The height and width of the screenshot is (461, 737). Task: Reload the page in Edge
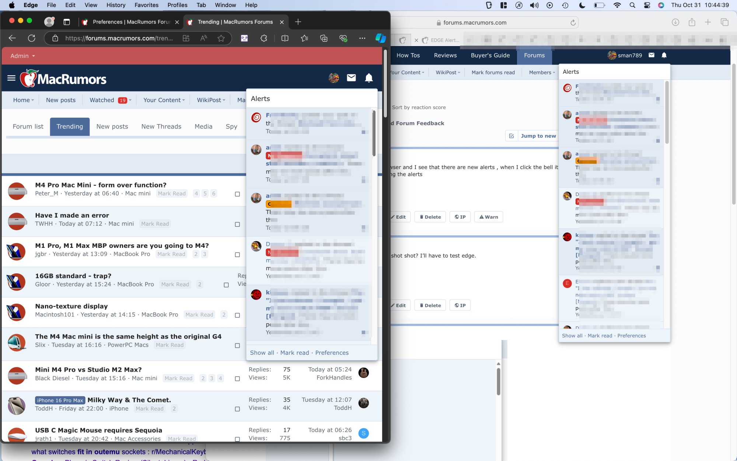point(32,38)
